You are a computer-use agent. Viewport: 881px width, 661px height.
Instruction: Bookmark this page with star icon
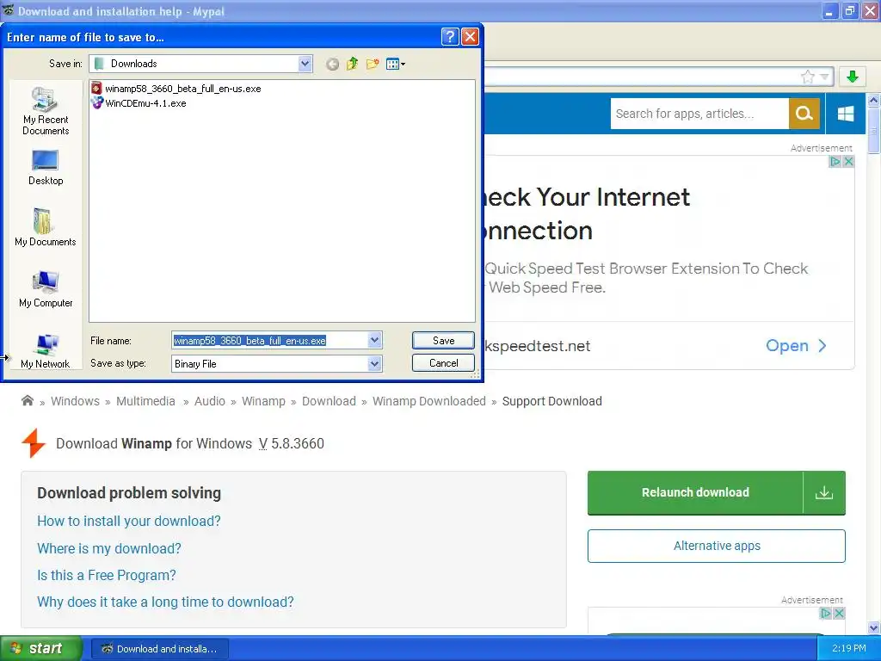(807, 77)
